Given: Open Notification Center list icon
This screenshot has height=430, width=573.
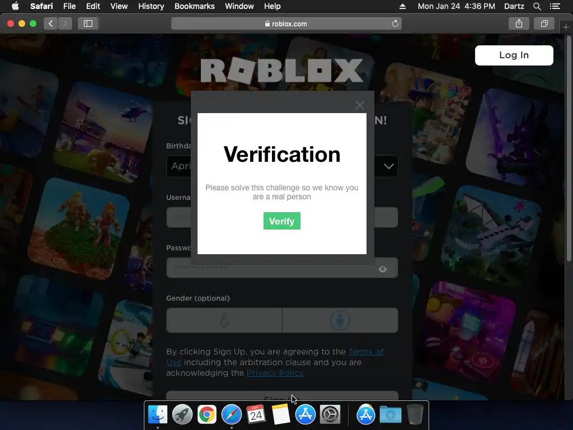Looking at the screenshot, I should point(555,6).
